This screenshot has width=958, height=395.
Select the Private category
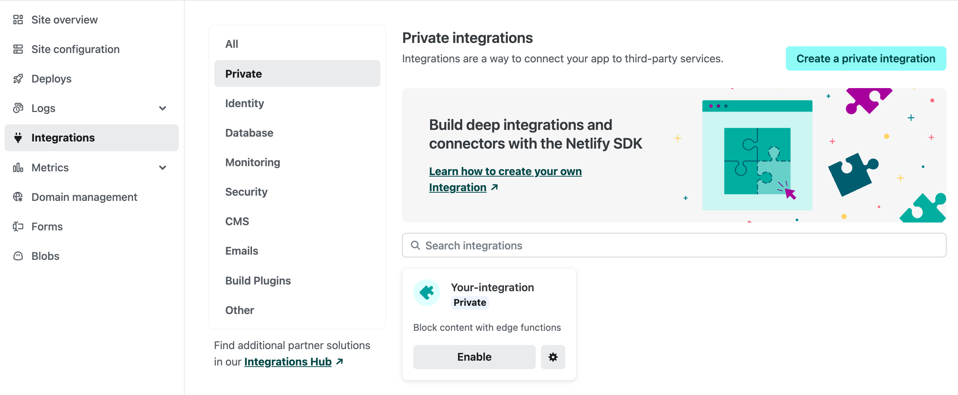pyautogui.click(x=297, y=74)
